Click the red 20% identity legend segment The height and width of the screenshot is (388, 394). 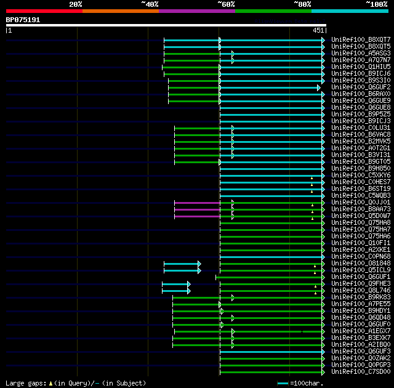(x=44, y=11)
